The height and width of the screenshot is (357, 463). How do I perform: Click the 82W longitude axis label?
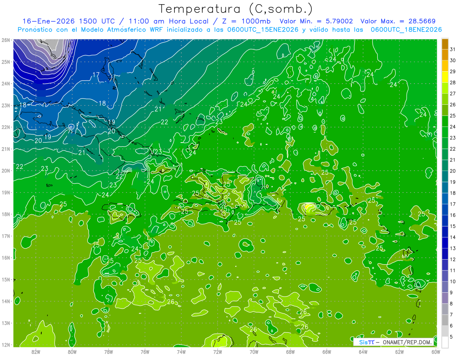click(36, 352)
